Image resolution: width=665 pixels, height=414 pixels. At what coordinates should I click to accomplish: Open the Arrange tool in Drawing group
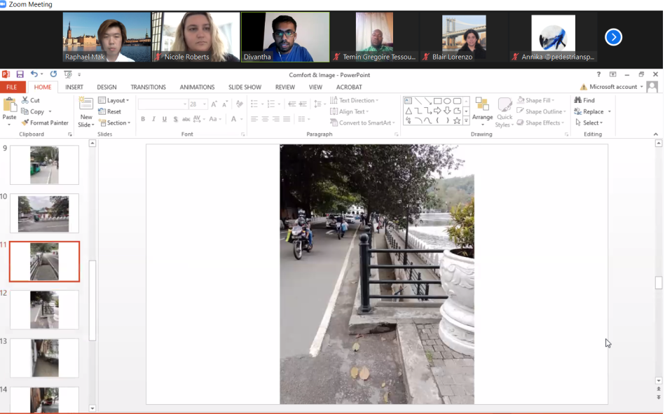click(x=482, y=111)
